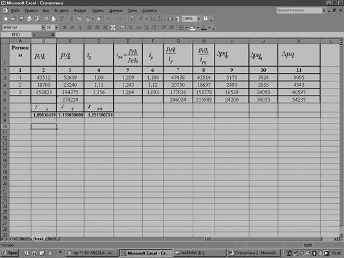Select the Format Painter brush icon
Viewport: 344px width, 258px height.
[98, 19]
